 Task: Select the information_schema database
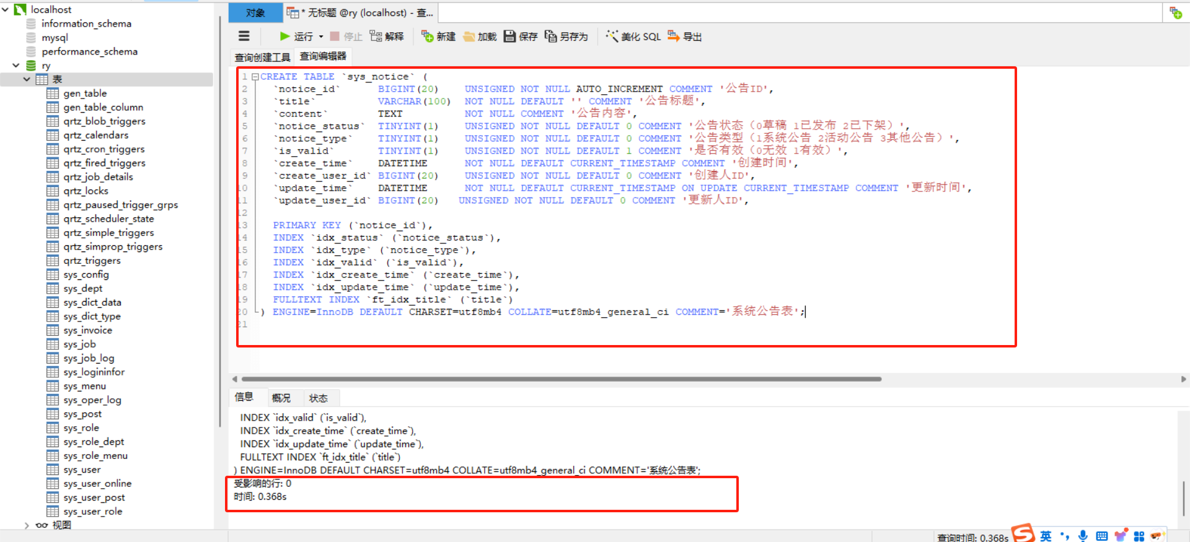coord(86,24)
